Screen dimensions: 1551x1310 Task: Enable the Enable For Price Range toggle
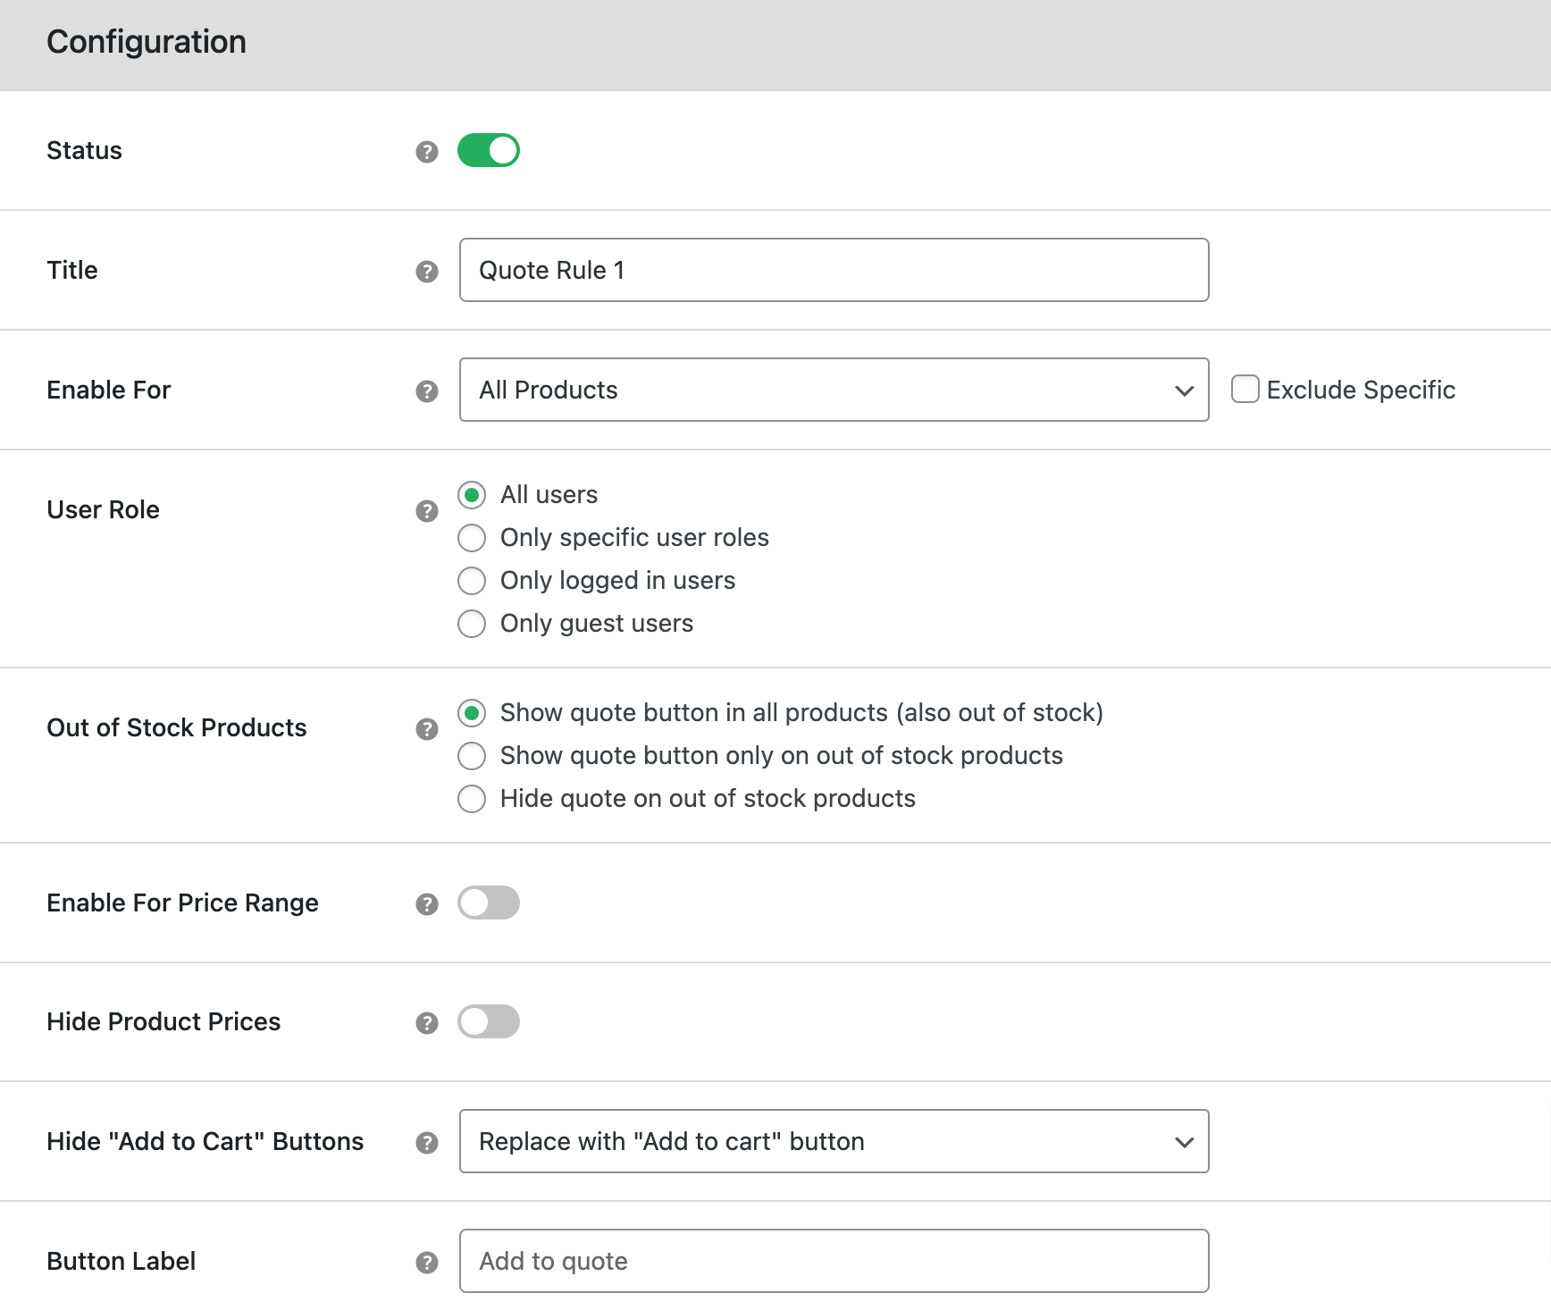click(489, 903)
